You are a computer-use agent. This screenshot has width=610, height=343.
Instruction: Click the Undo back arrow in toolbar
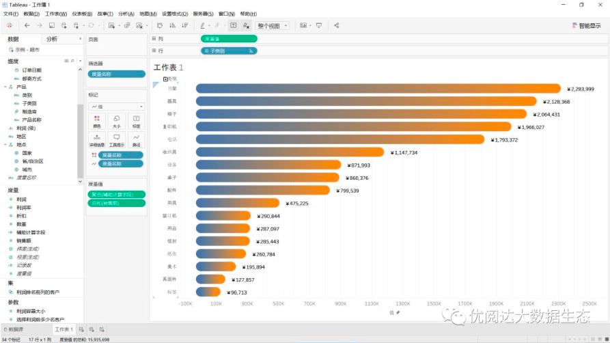[x=27, y=25]
